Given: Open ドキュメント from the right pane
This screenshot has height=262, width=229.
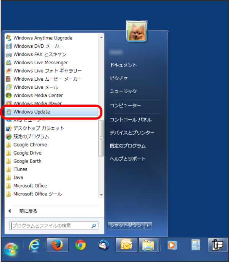Looking at the screenshot, I should click(123, 65).
